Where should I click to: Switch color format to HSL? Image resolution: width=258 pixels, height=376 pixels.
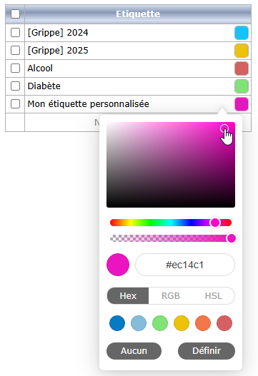(x=213, y=295)
